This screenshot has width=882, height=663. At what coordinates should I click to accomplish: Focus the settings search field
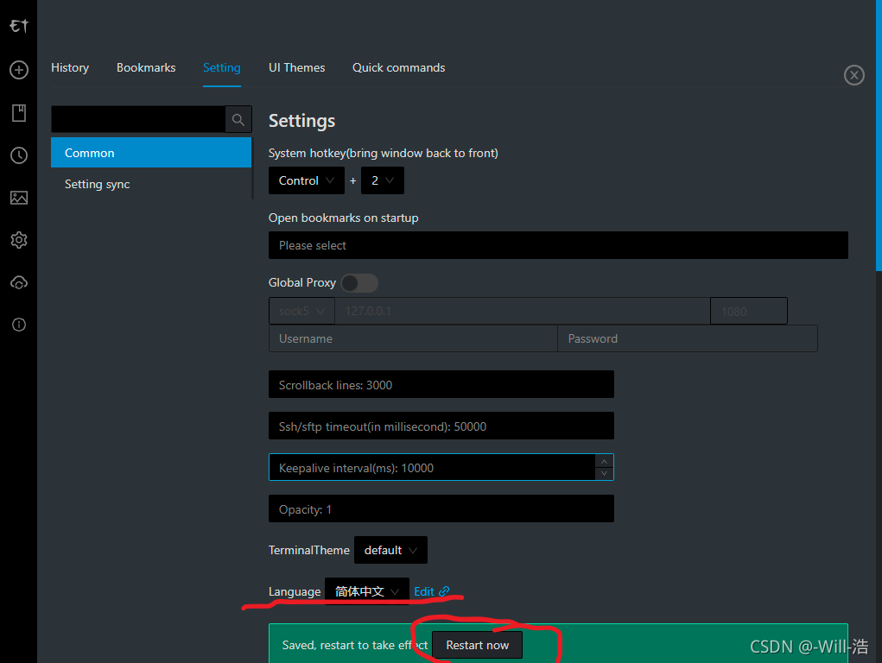[138, 119]
